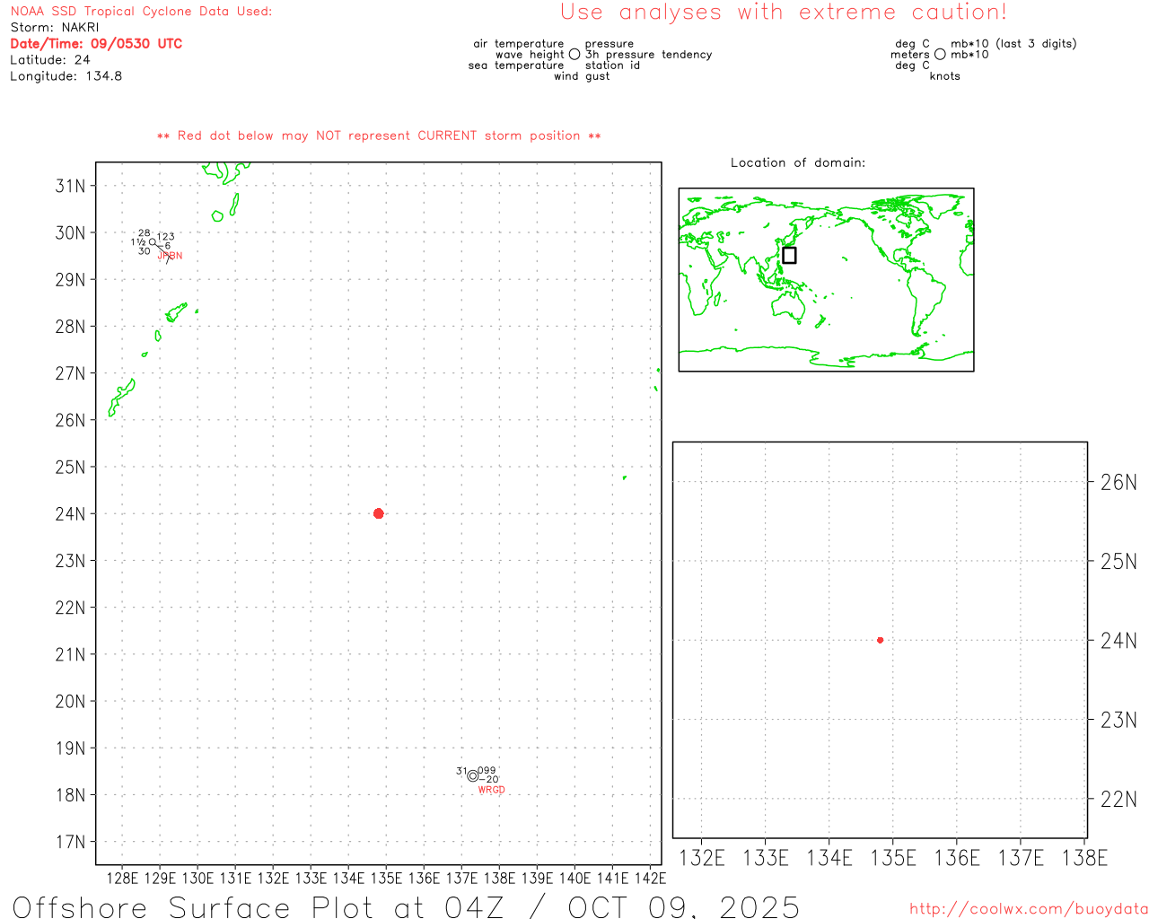Click the red storm dot in zoomed inset
Image resolution: width=1149 pixels, height=919 pixels.
tap(880, 640)
